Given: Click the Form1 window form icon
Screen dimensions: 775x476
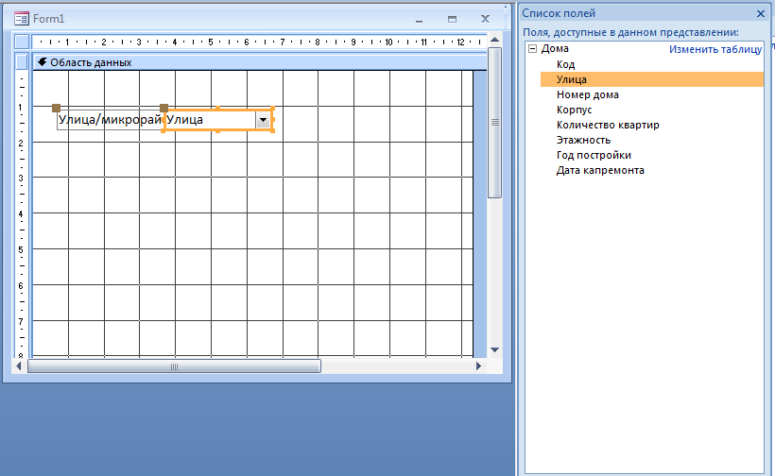Looking at the screenshot, I should pyautogui.click(x=21, y=19).
